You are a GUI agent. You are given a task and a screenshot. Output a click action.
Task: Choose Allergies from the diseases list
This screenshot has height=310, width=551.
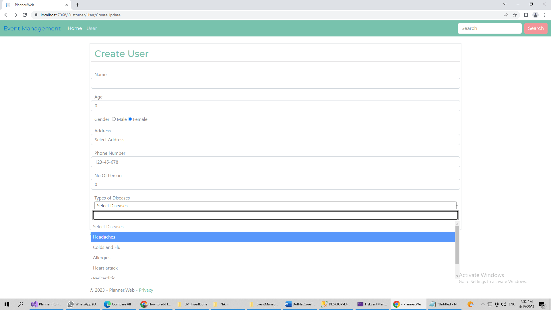click(273, 257)
